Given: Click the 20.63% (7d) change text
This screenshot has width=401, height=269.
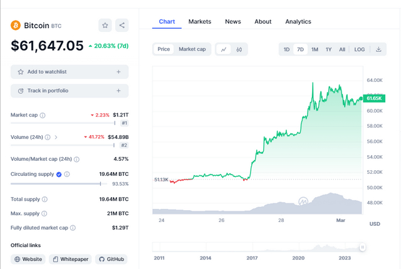Looking at the screenshot, I should pos(108,46).
